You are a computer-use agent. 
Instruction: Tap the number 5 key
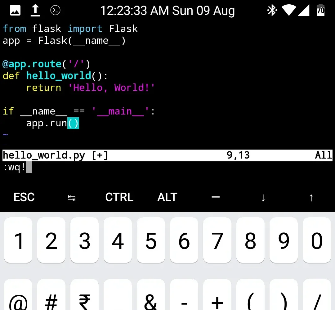[x=151, y=240]
